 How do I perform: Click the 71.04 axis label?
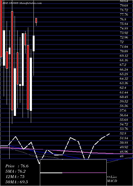pyautogui.click(x=124, y=47)
